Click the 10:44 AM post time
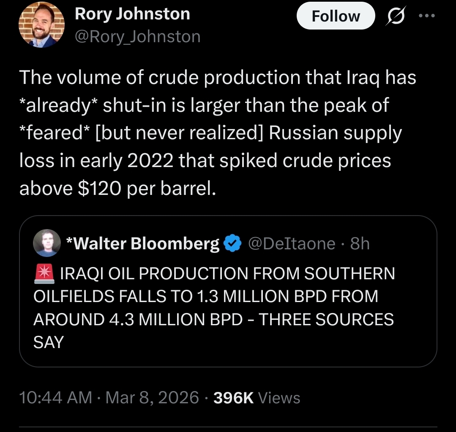The image size is (456, 432). click(x=55, y=397)
